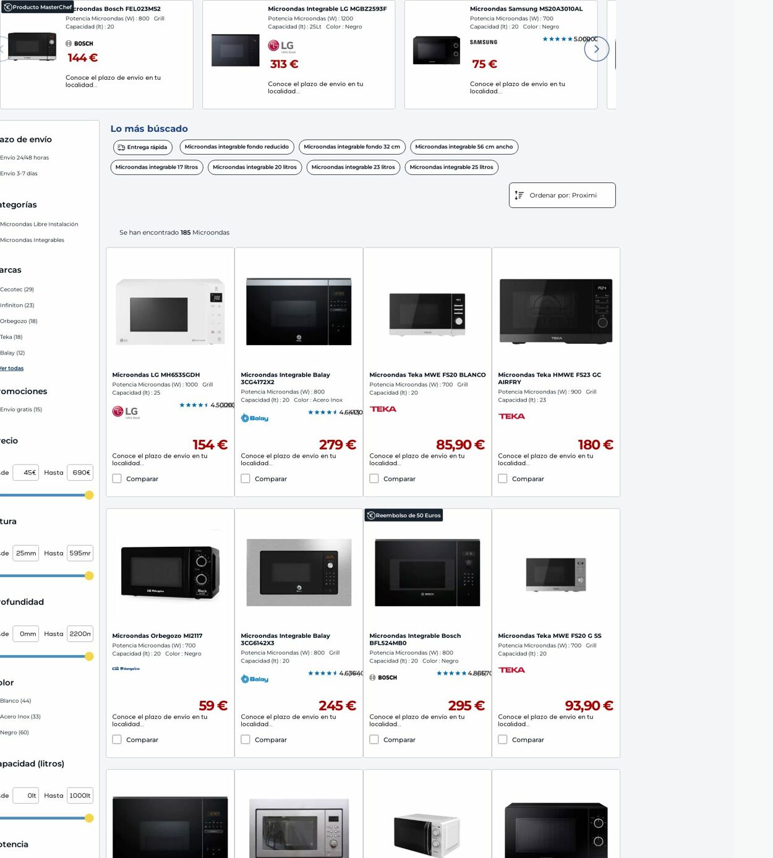This screenshot has height=858, width=773.
Task: Click the price range slider handle
Action: [x=89, y=495]
